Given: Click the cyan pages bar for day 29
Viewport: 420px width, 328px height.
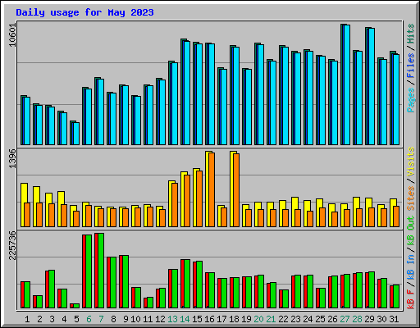Looking at the screenshot, I should point(372,86).
